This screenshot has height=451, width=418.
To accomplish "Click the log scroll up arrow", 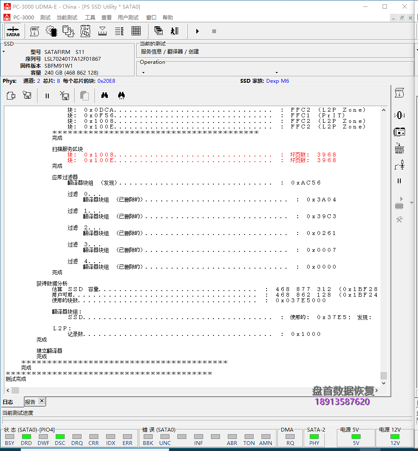I will pyautogui.click(x=383, y=110).
